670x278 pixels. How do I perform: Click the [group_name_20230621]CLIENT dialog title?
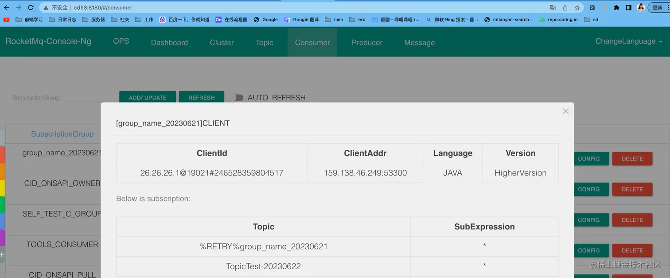173,123
